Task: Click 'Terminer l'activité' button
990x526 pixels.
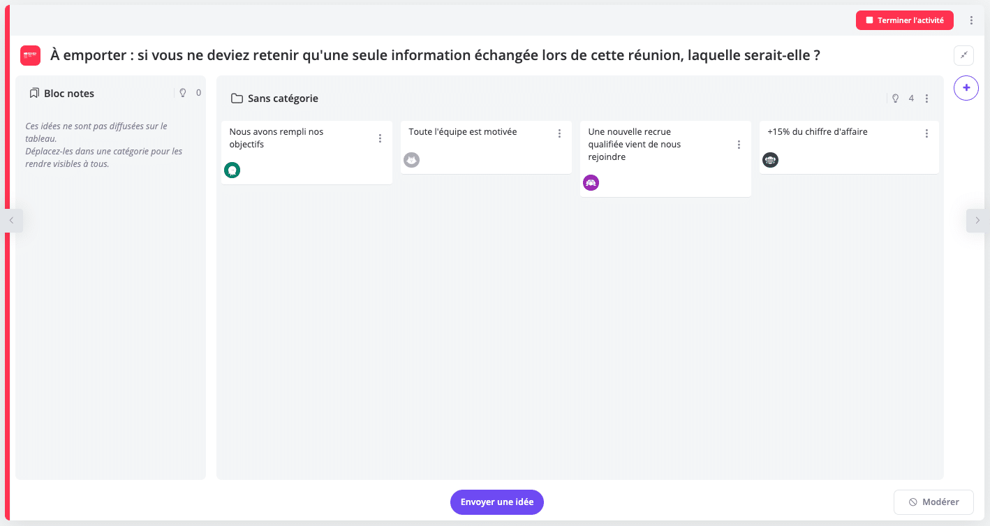Action: 904,20
